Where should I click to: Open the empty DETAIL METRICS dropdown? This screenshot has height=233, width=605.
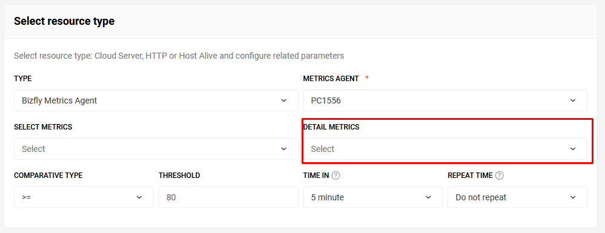tap(445, 149)
